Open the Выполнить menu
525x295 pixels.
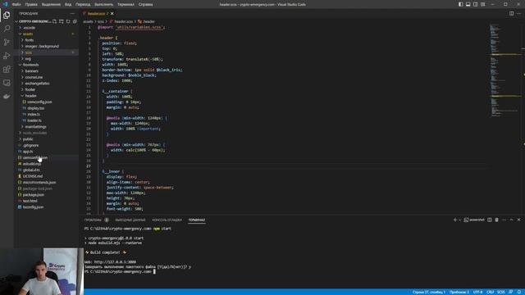(x=103, y=4)
